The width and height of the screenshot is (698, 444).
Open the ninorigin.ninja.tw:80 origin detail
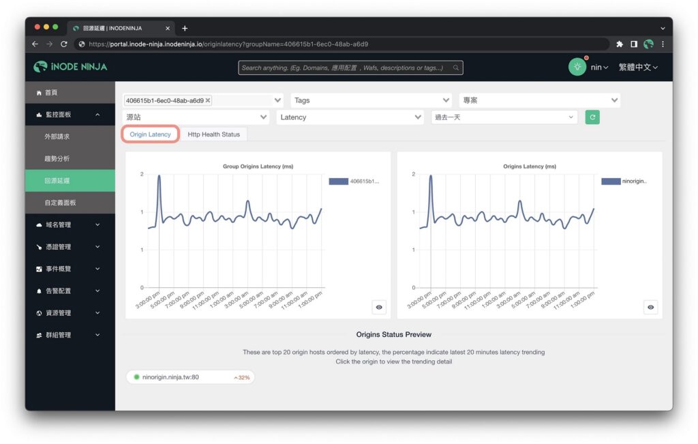point(190,377)
